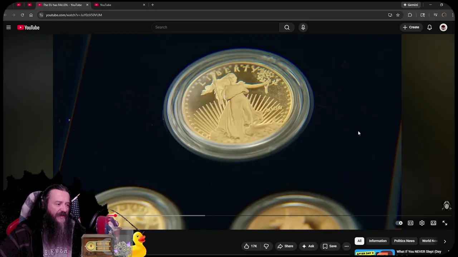
Task: Go to Chrome home page icon
Action: click(x=31, y=15)
